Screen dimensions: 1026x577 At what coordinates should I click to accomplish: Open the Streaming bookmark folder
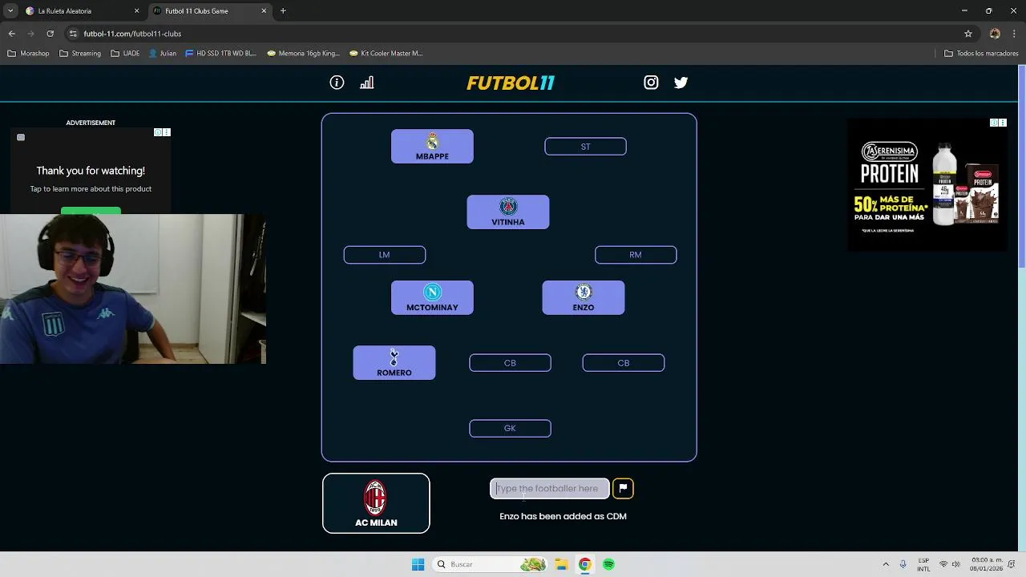point(80,54)
